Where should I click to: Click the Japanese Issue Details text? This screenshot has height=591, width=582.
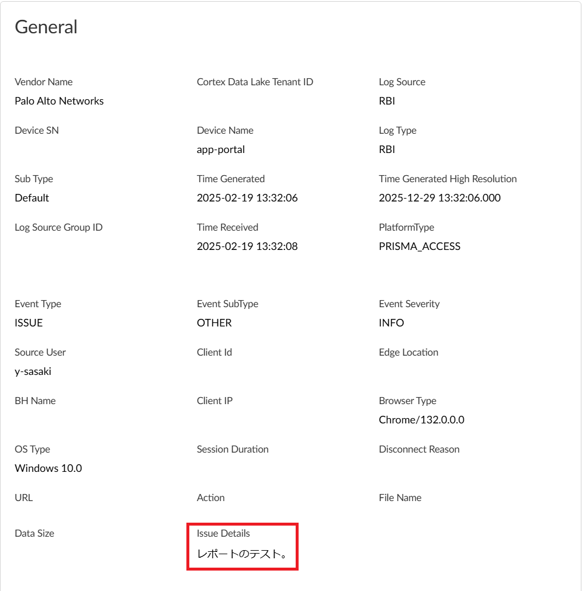point(242,554)
